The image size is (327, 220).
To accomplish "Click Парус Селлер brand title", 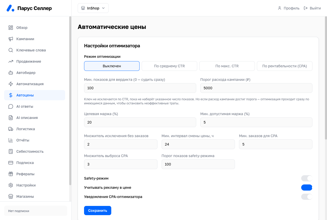I will (x=34, y=8).
